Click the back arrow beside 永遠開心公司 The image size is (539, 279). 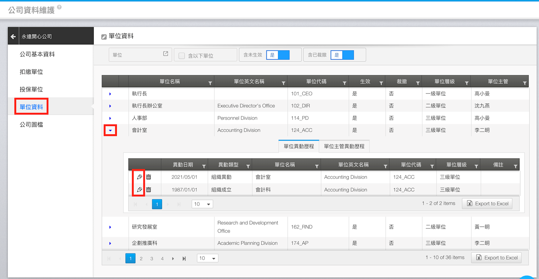pos(13,36)
